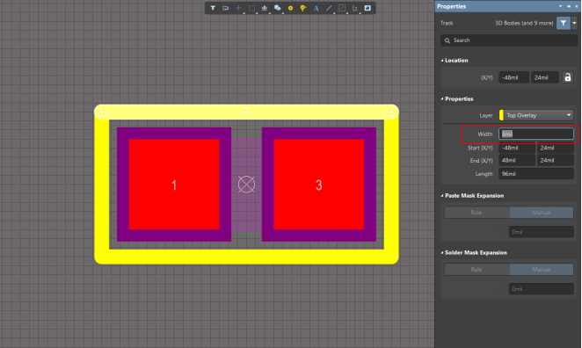Choose the move objects cross tool
The image size is (582, 348).
[x=238, y=8]
